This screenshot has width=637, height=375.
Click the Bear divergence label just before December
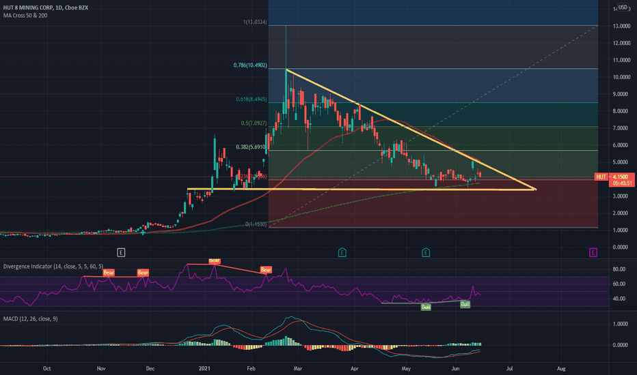click(143, 273)
